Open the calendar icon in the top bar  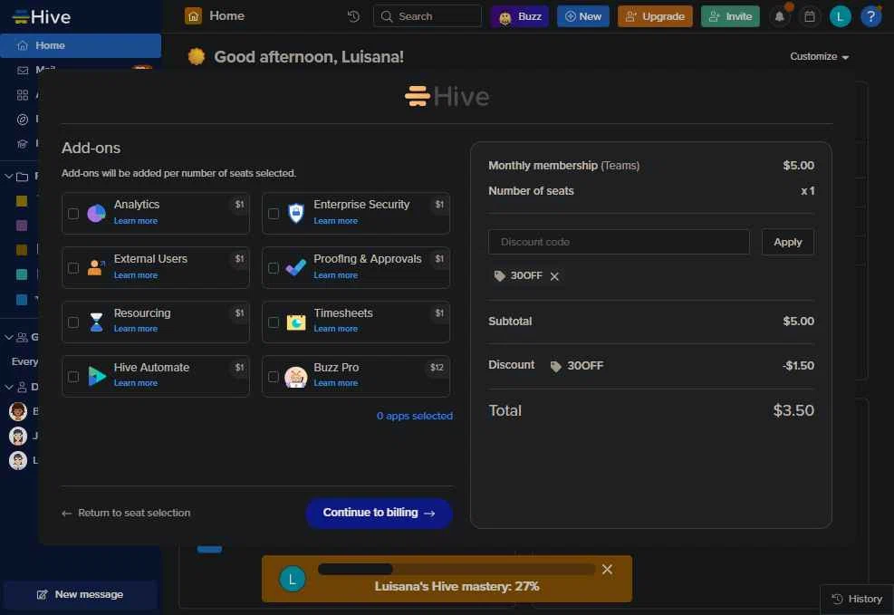click(810, 16)
